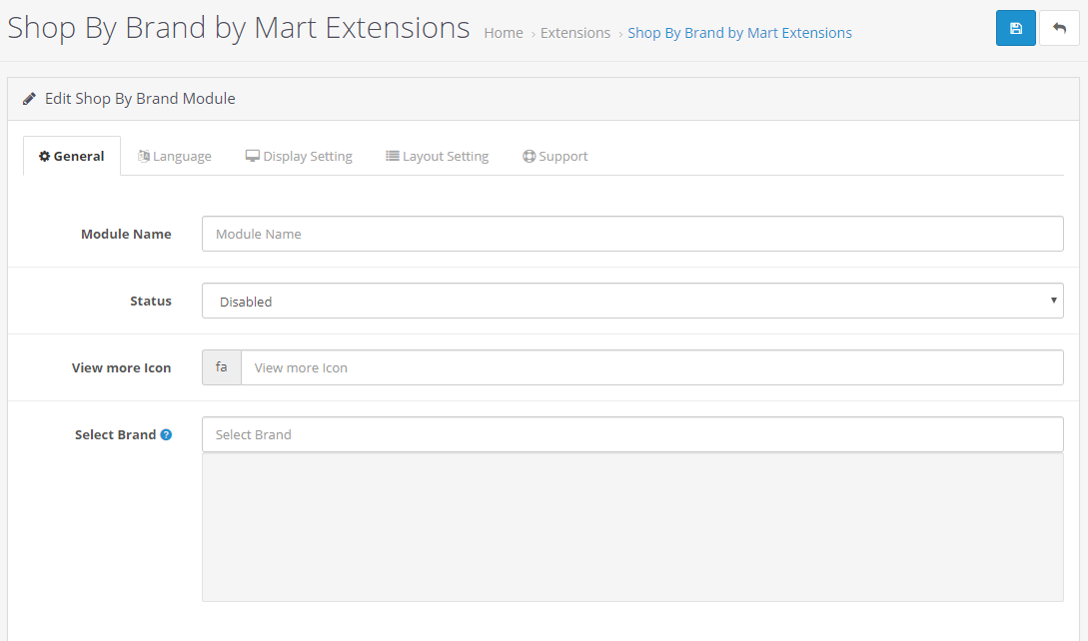1088x641 pixels.
Task: Open the General tab
Action: pyautogui.click(x=72, y=156)
